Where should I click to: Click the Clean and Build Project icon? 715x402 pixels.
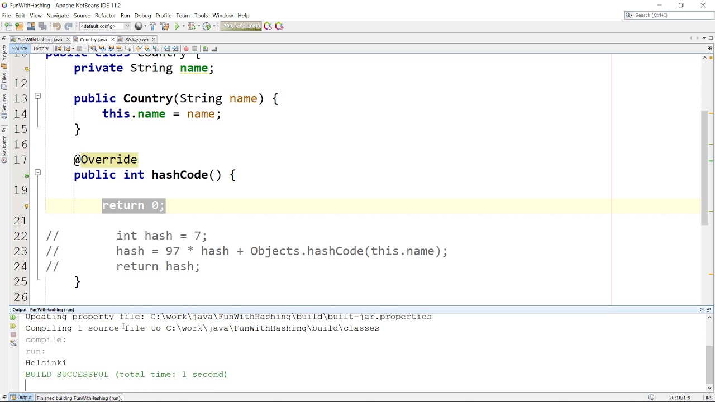(x=164, y=26)
